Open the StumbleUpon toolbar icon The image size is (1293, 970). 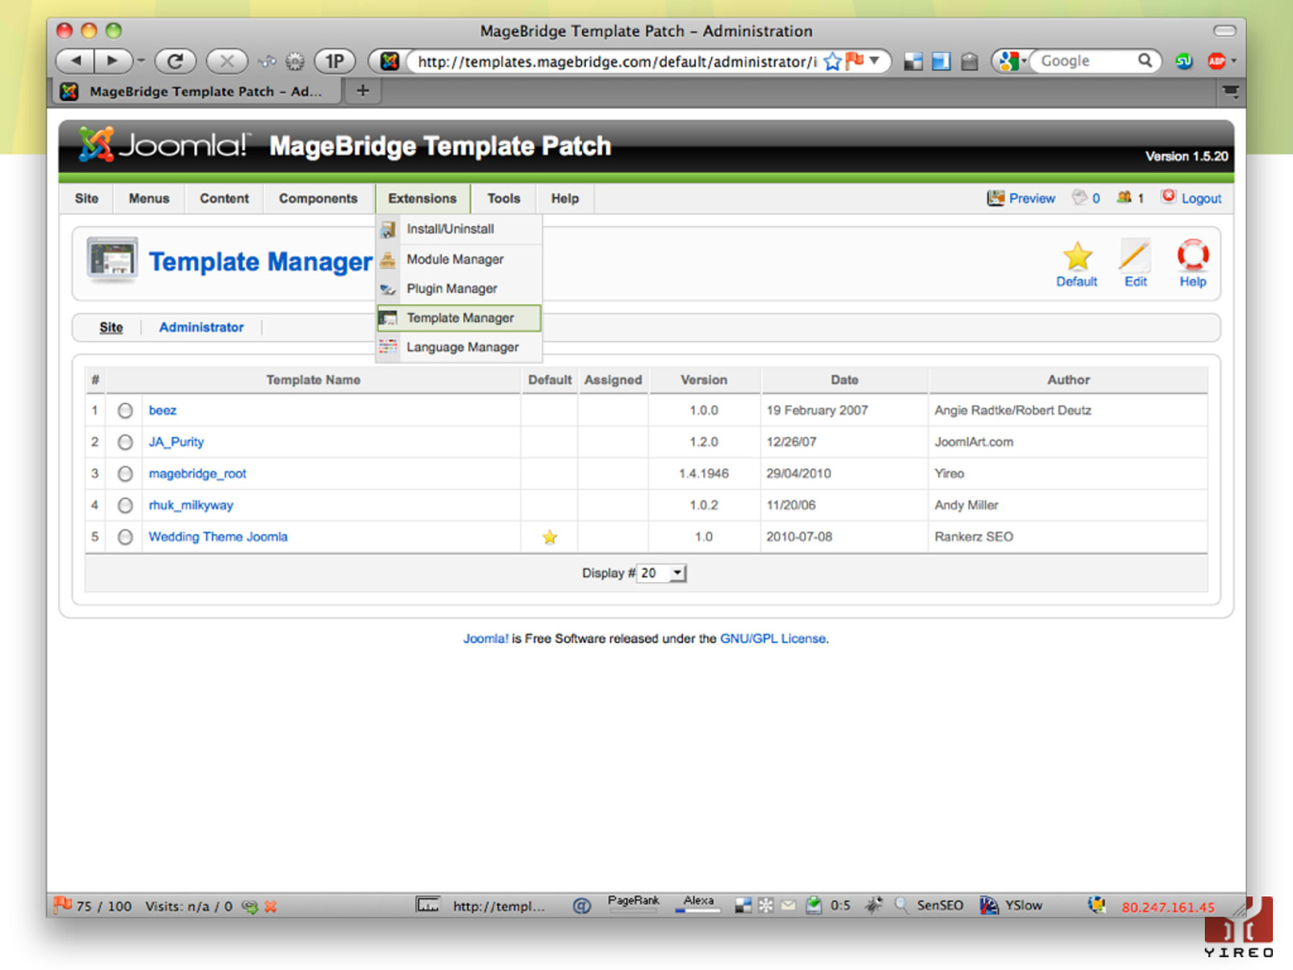click(x=1184, y=61)
